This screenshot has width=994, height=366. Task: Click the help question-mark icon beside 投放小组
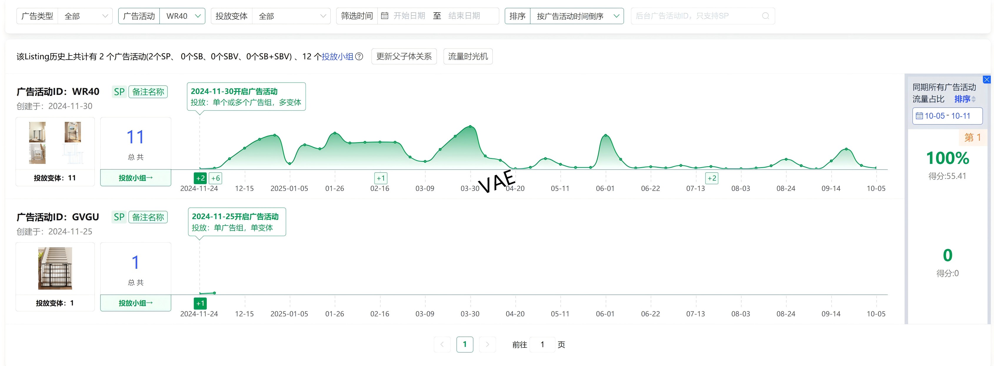359,57
